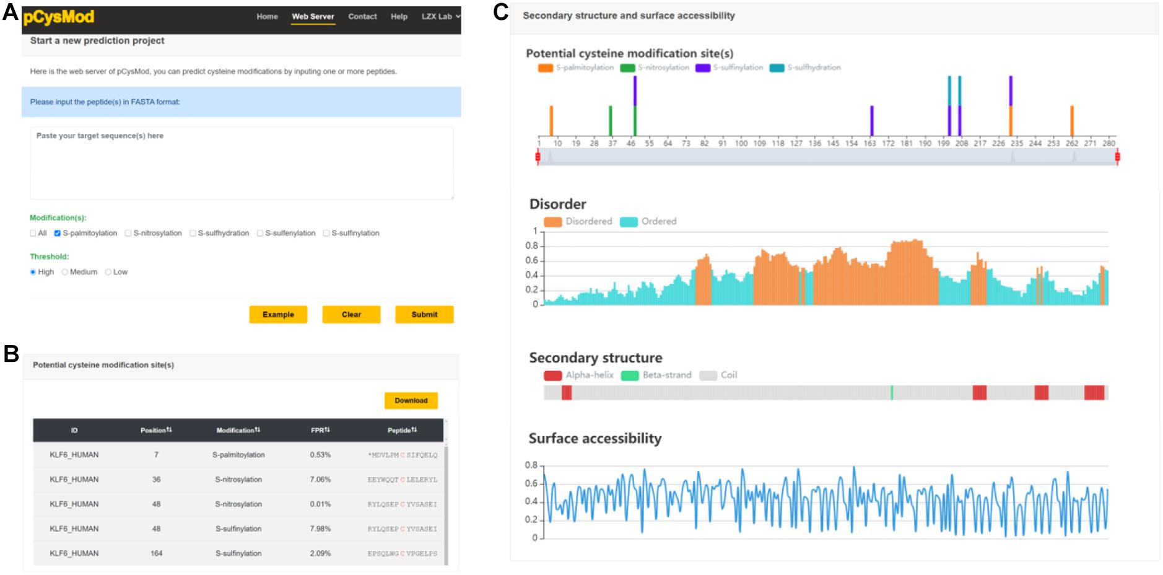Click the green beta-strand segment in the secondary structure bar
This screenshot has width=1163, height=575.
(x=892, y=392)
